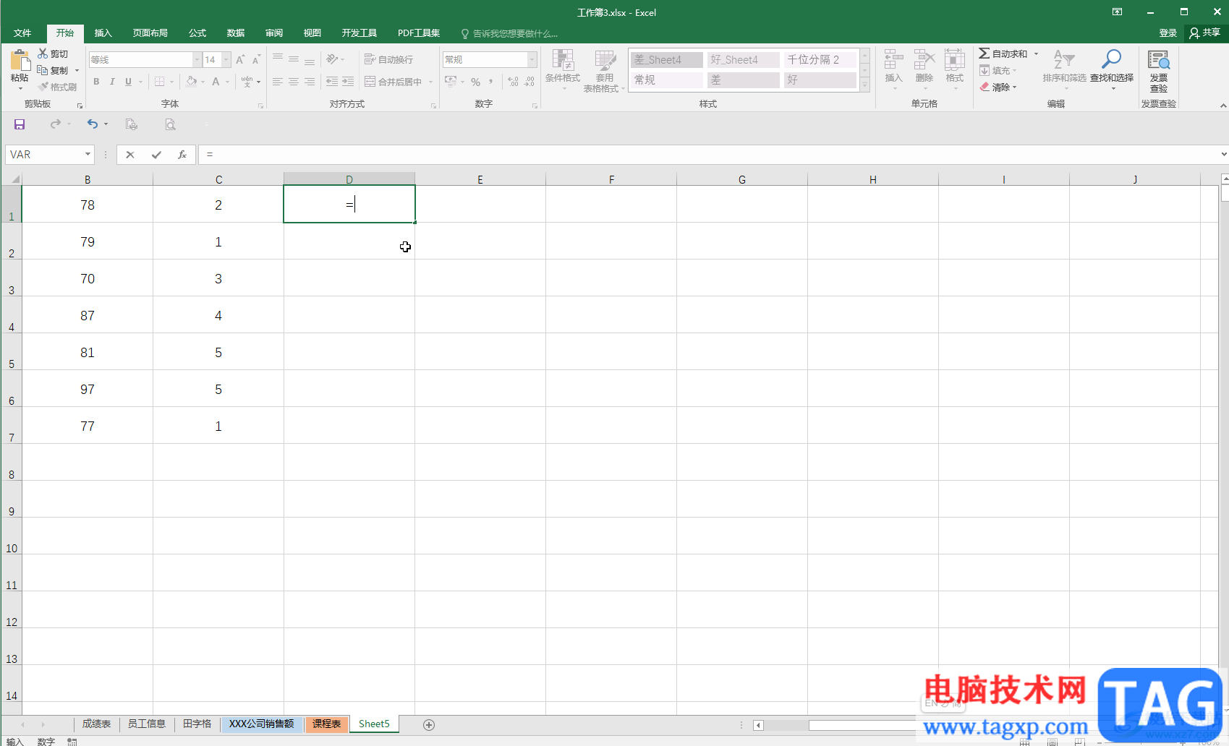Expand the cell styles gallery
The image size is (1229, 746).
point(864,85)
